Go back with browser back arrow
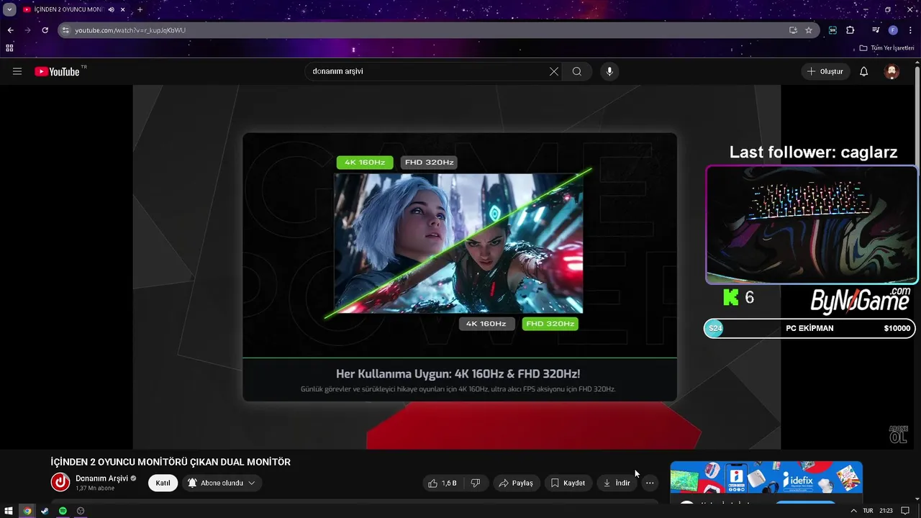 pyautogui.click(x=10, y=30)
